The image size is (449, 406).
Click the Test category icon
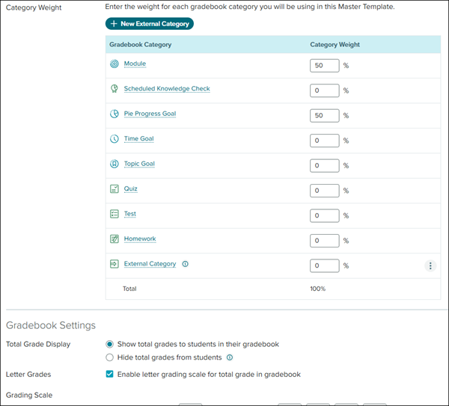pyautogui.click(x=114, y=215)
